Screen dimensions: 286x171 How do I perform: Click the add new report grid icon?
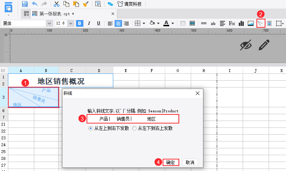(26, 14)
